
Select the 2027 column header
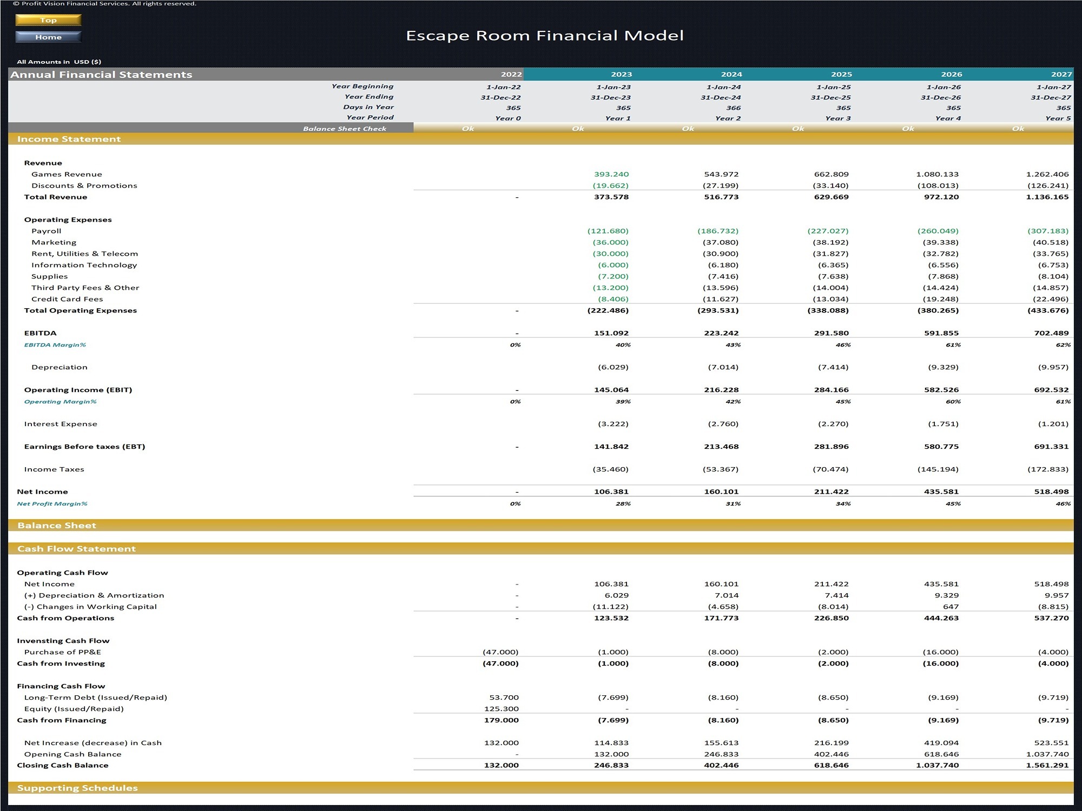[1060, 74]
